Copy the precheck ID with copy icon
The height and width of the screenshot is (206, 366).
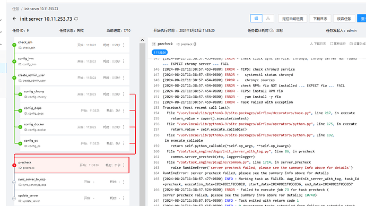[x=195, y=44]
